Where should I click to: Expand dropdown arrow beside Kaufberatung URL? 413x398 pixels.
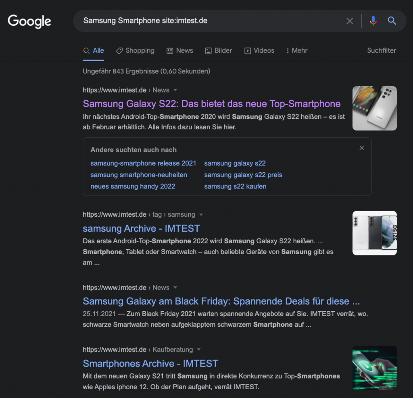199,350
